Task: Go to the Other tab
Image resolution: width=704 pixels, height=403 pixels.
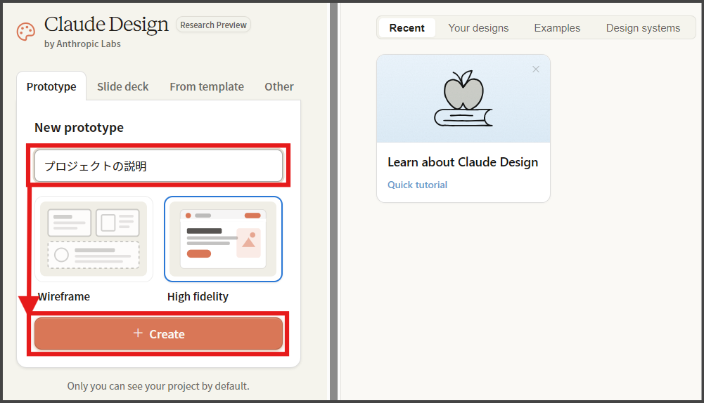Action: coord(279,86)
